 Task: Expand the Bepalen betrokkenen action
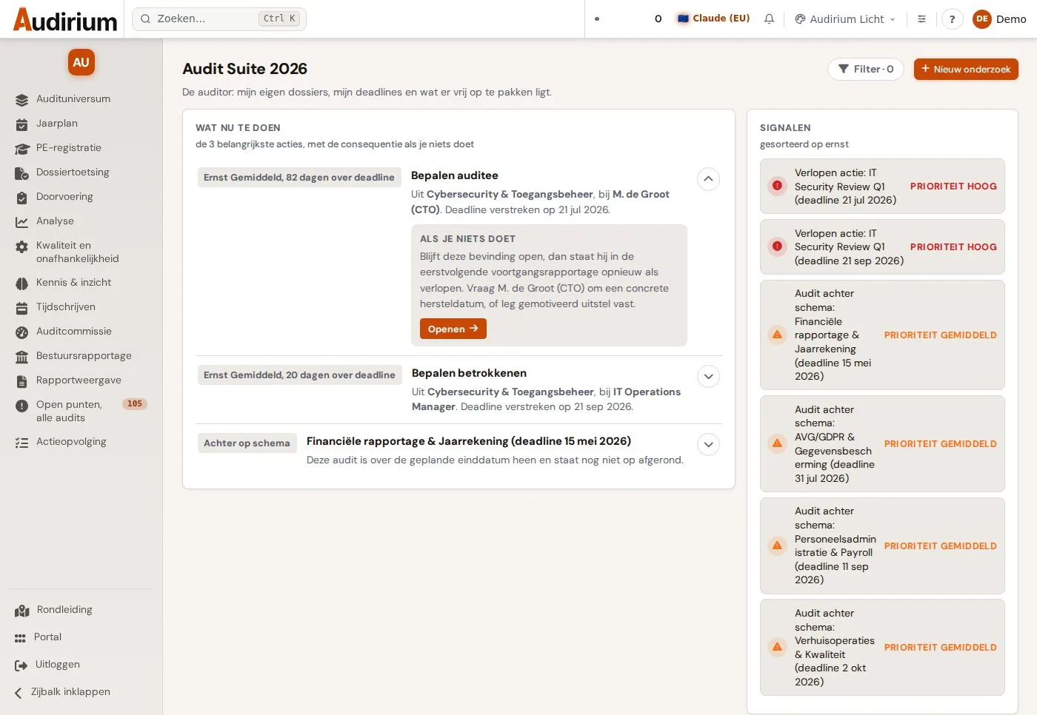[x=708, y=377]
